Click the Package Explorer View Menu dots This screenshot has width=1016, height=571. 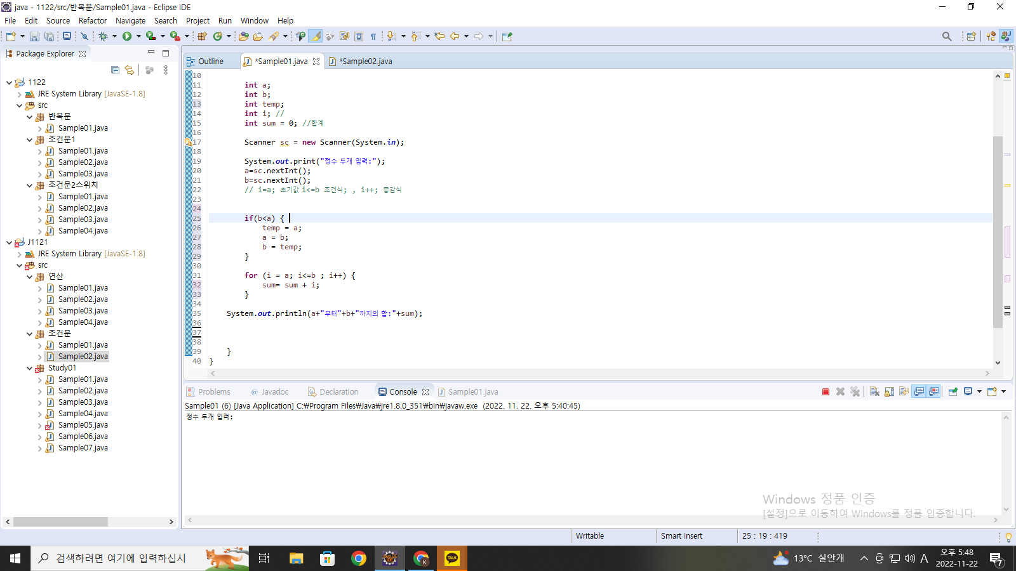pos(166,70)
